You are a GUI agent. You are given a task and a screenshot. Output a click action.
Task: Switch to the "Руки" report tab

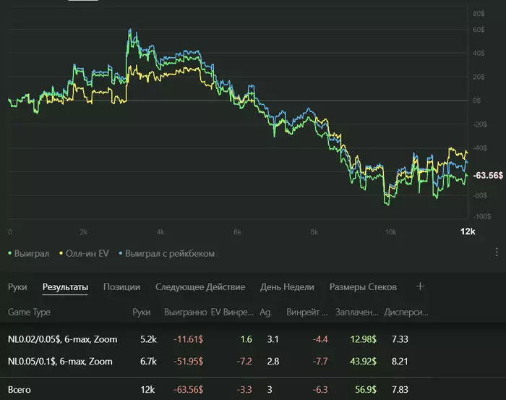17,287
